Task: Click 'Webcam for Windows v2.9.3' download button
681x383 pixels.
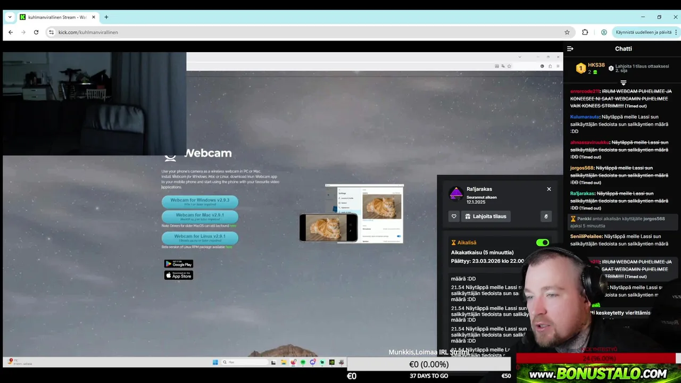Action: click(x=200, y=202)
